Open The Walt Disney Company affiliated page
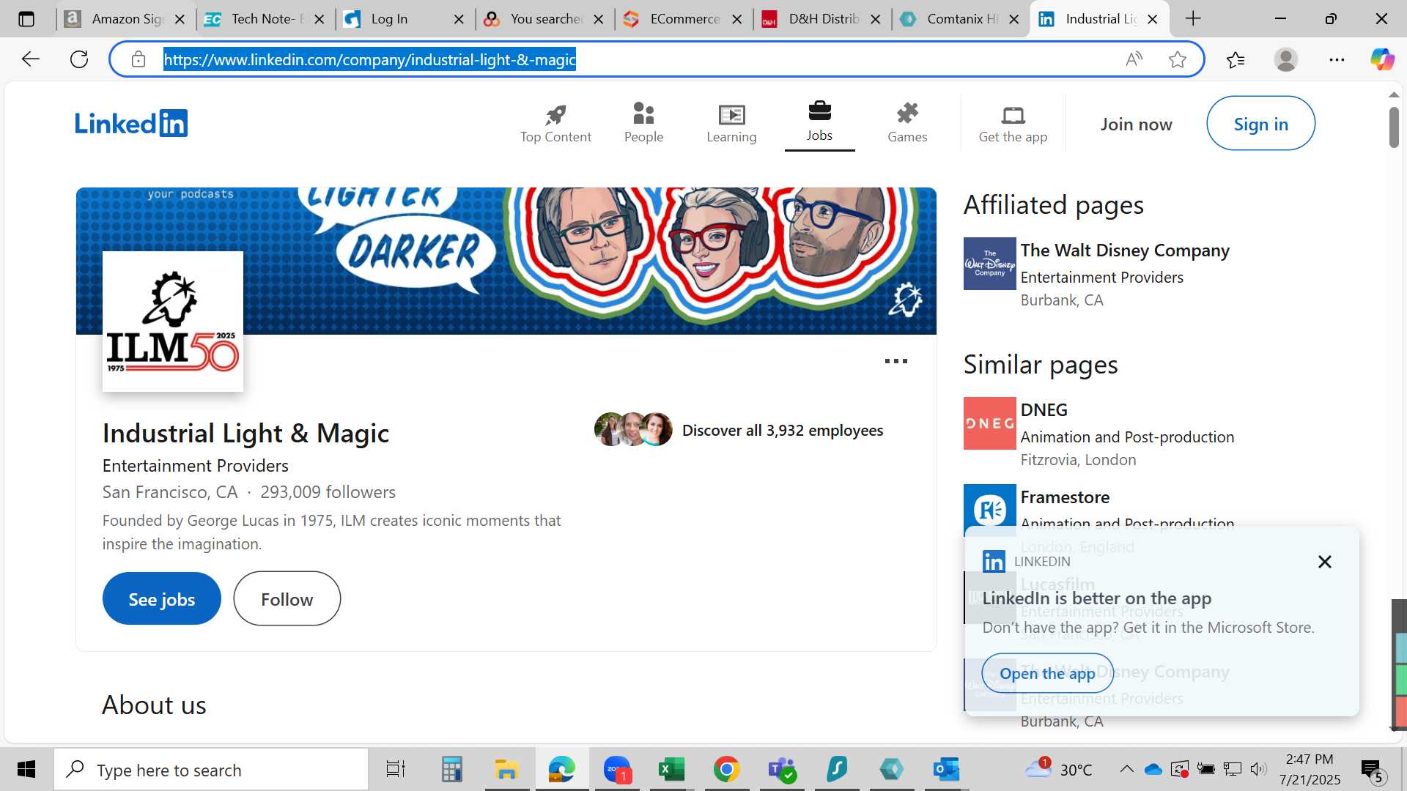 tap(1125, 250)
